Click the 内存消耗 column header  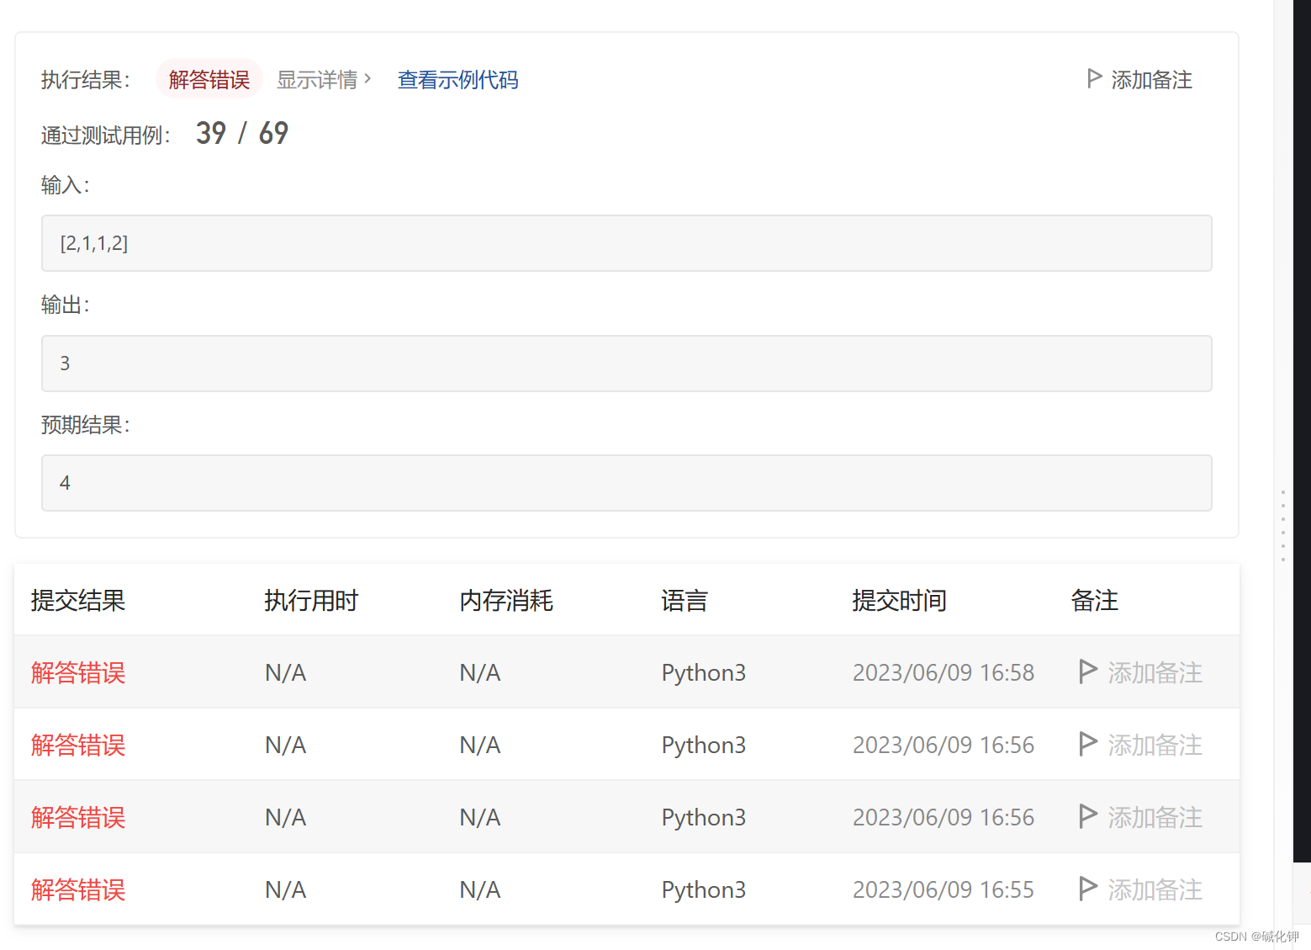[506, 600]
